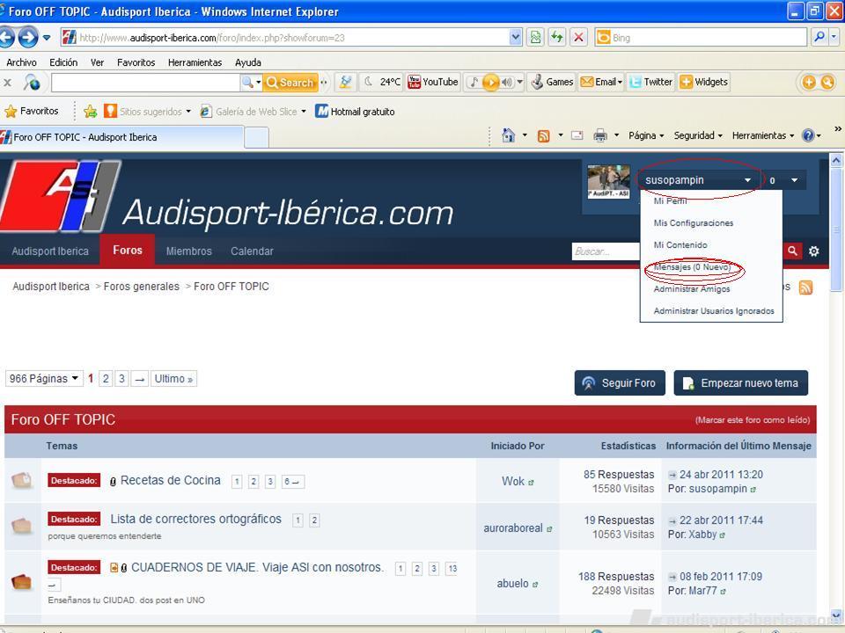
Task: Open Lista de correctores ortográficos topic
Action: tap(195, 519)
